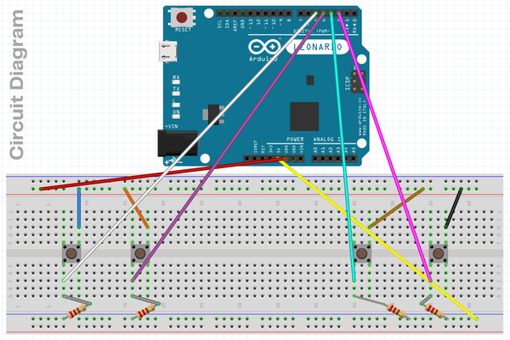Select the resistor nearest the yellow wire end
The width and height of the screenshot is (510, 340).
(x=435, y=311)
